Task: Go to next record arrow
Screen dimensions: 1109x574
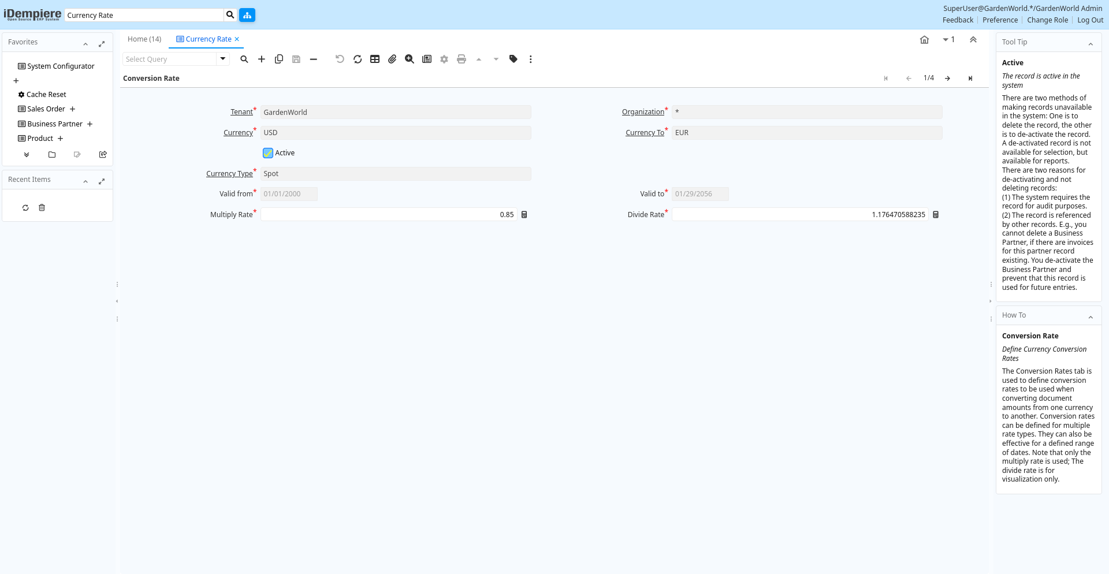Action: (947, 79)
